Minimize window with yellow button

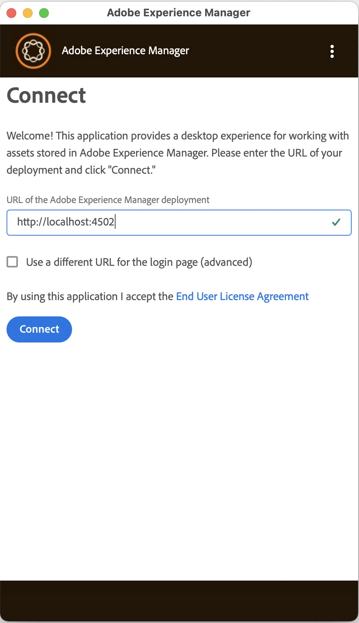(x=28, y=13)
